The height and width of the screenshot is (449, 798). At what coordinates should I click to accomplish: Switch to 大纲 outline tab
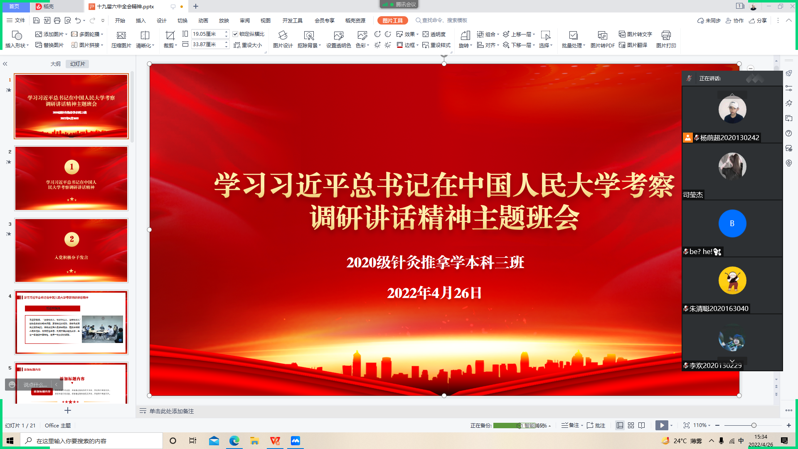point(55,64)
